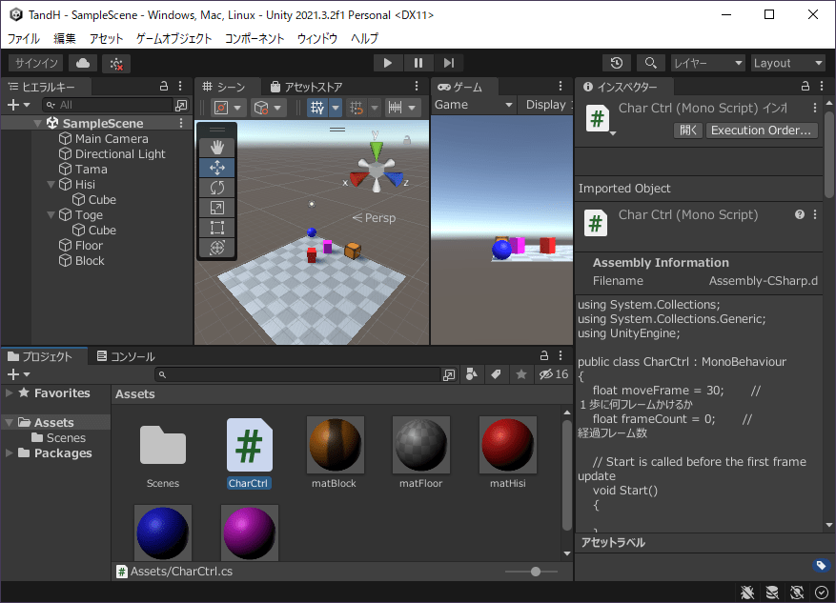This screenshot has height=603, width=836.
Task: Click the debug mode bug icon in status bar
Action: [x=747, y=593]
